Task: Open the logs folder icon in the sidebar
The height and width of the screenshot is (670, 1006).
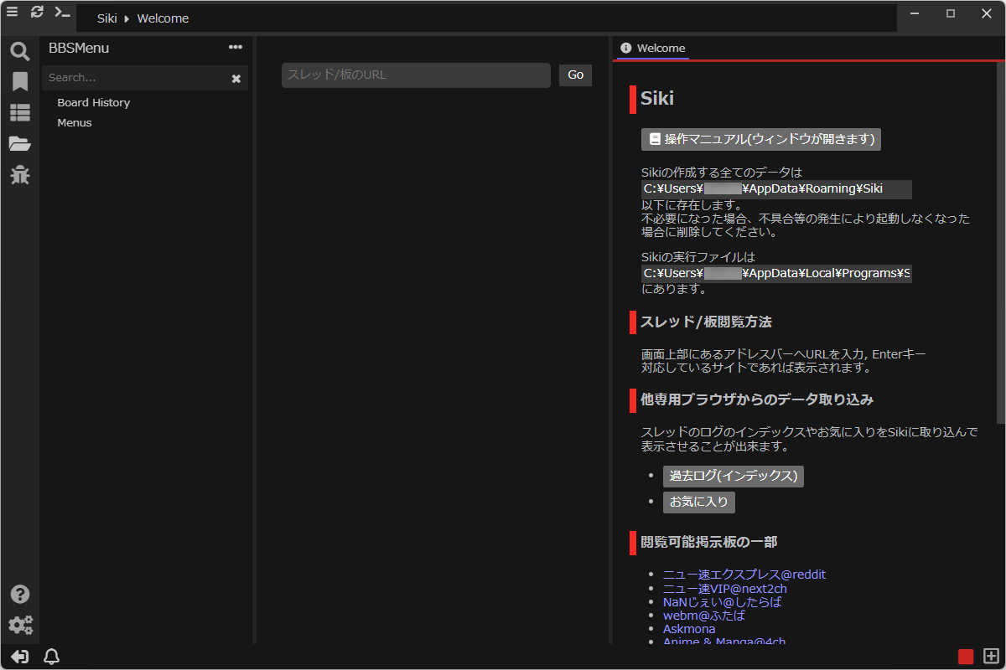Action: pos(19,143)
